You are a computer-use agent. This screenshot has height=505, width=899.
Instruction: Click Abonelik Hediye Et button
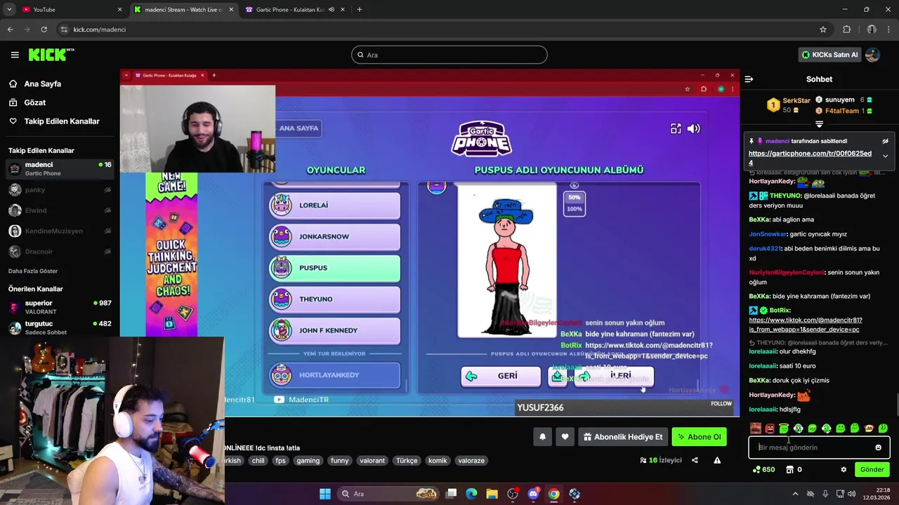point(622,437)
